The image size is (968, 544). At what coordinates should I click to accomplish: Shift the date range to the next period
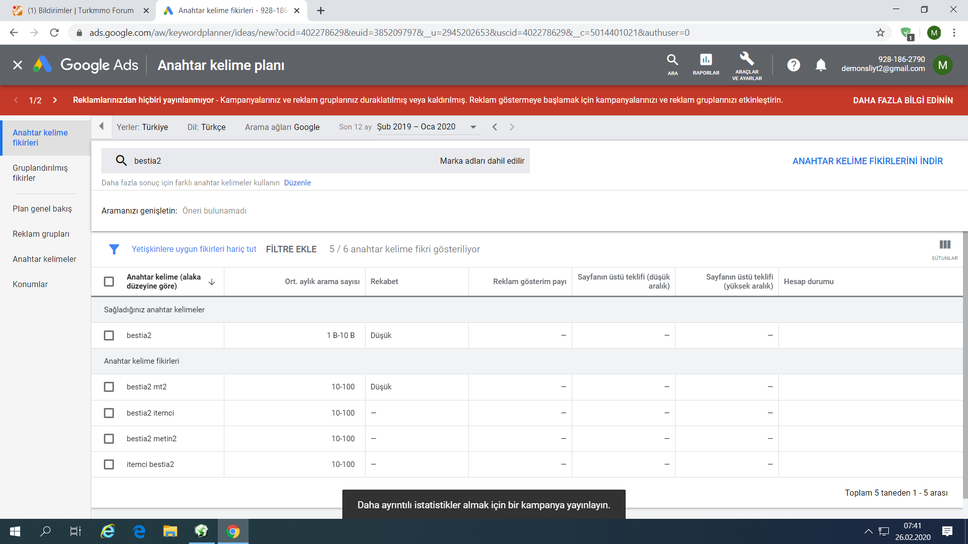tap(512, 127)
